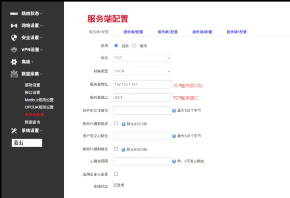The height and width of the screenshot is (198, 290).
Task: Expand the 路由状态 menu
Action: 31,14
